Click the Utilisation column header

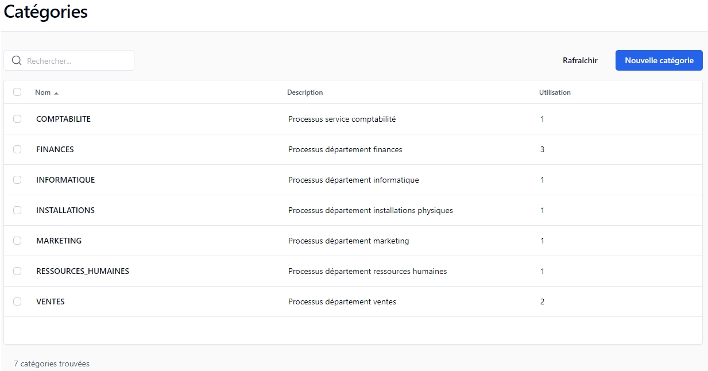(555, 92)
